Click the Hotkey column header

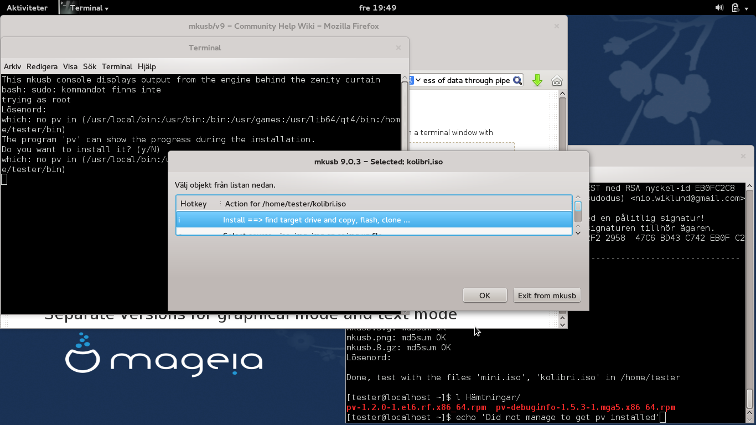click(x=198, y=204)
